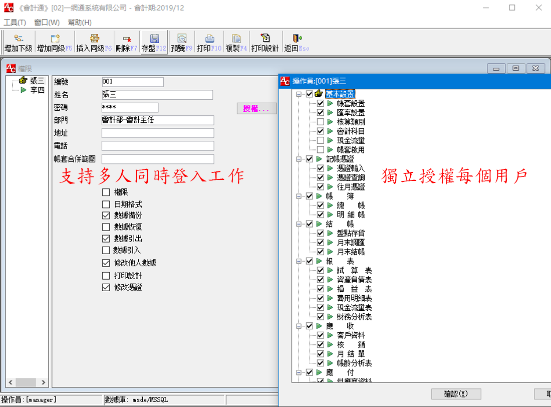Collapse the 記帳憑證 tree node
The image size is (551, 407).
[299, 159]
